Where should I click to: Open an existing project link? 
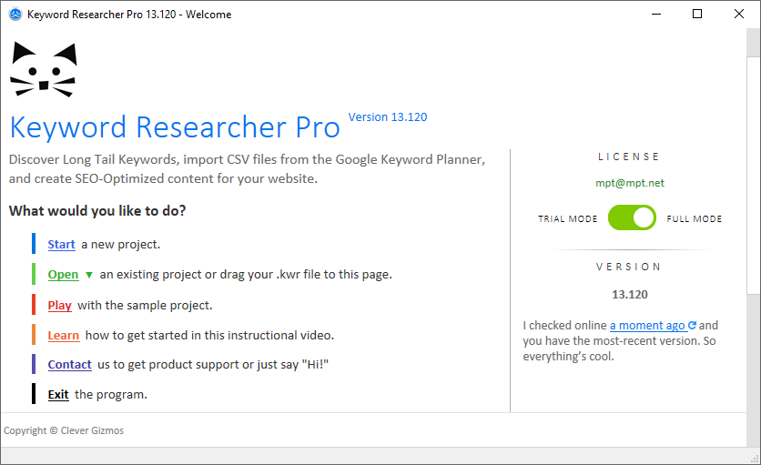pyautogui.click(x=63, y=275)
